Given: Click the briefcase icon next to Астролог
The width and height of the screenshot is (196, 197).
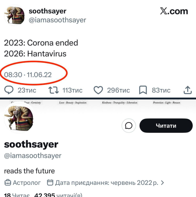Looking at the screenshot, I should point(8,183).
